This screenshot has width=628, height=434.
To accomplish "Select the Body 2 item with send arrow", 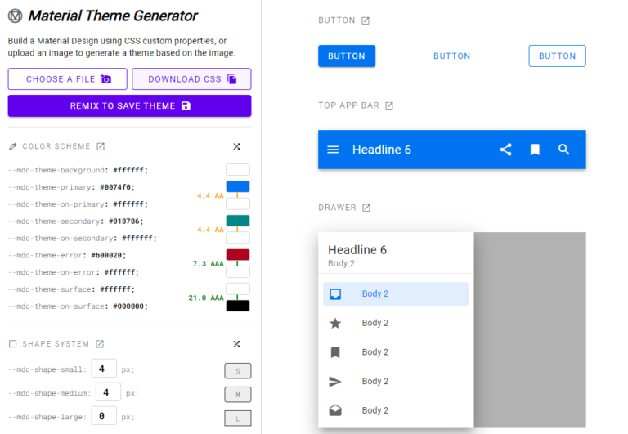I will [396, 382].
